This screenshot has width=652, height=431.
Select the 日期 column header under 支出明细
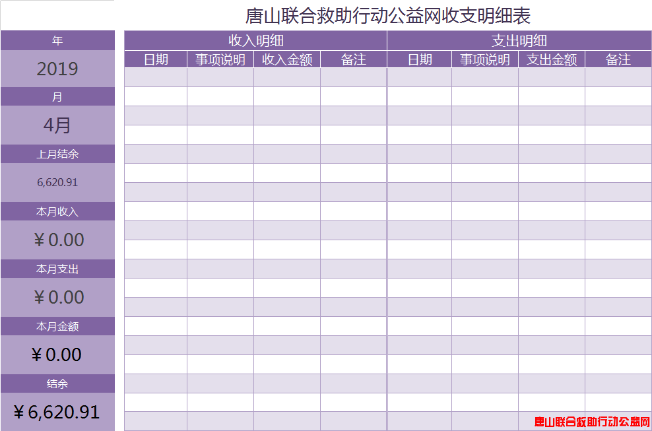[420, 59]
